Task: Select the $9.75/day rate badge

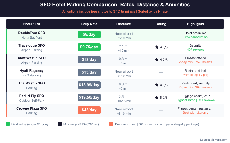Action: pos(89,47)
